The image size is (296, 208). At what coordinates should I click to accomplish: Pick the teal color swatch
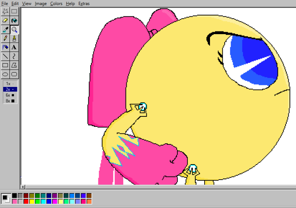coord(43,196)
